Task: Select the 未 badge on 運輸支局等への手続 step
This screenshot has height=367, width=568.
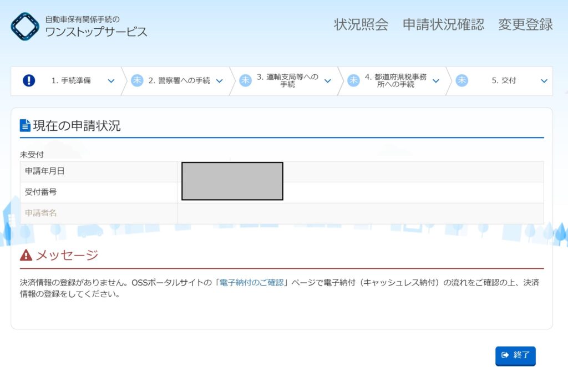Action: tap(245, 80)
